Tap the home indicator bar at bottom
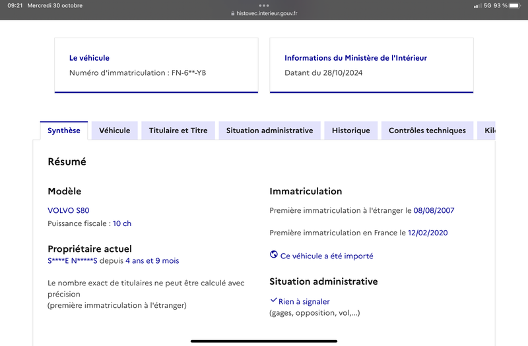 pyautogui.click(x=264, y=341)
